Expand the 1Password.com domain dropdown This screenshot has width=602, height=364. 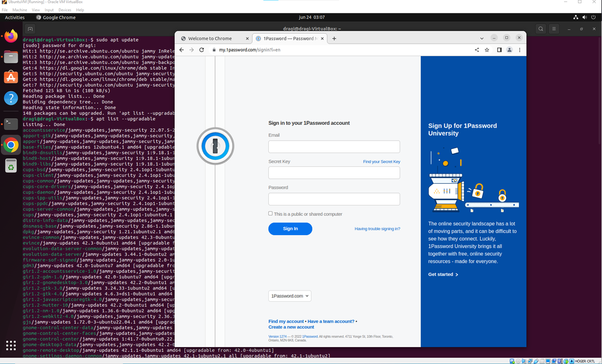[289, 296]
